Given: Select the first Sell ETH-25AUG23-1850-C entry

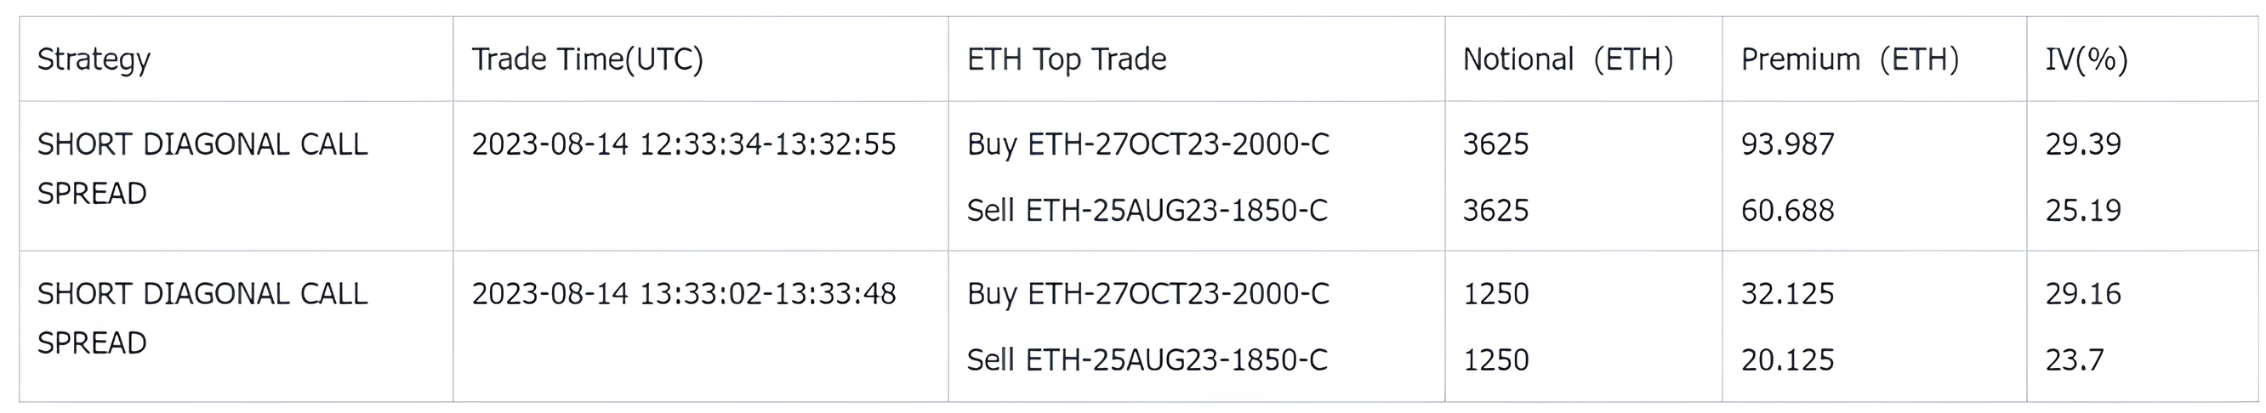Looking at the screenshot, I should [1147, 210].
